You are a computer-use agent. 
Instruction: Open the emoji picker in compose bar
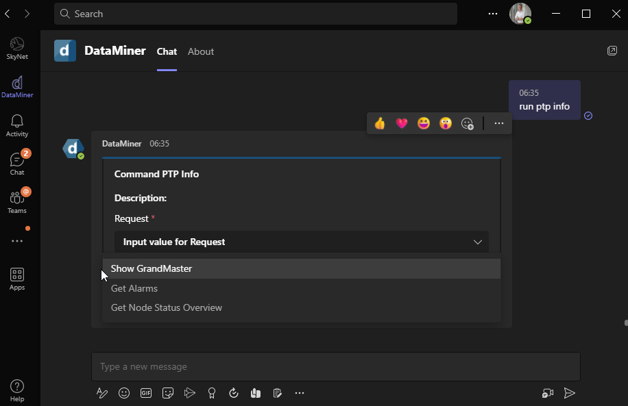(124, 393)
